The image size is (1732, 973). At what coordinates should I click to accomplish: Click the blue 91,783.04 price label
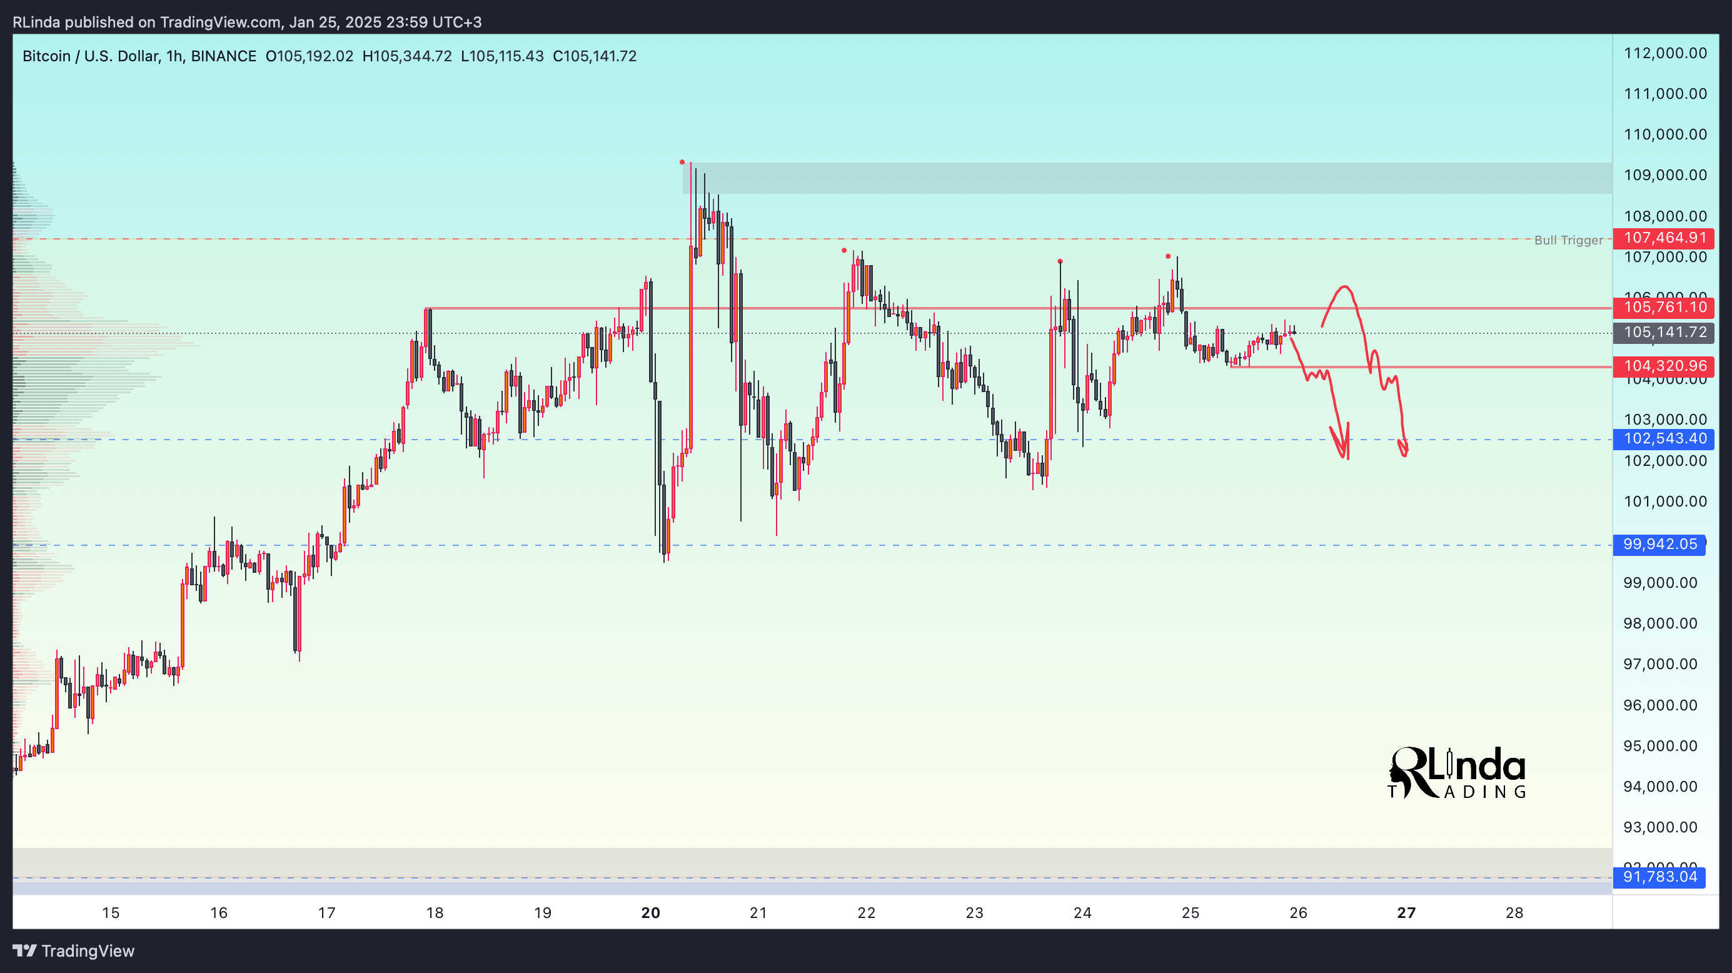[x=1659, y=877]
